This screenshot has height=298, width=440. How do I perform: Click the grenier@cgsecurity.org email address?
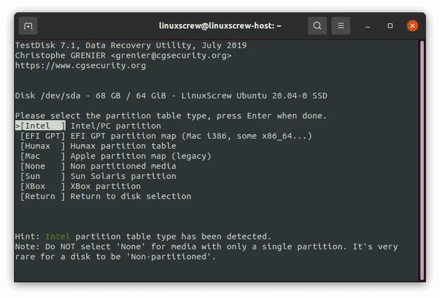click(171, 55)
